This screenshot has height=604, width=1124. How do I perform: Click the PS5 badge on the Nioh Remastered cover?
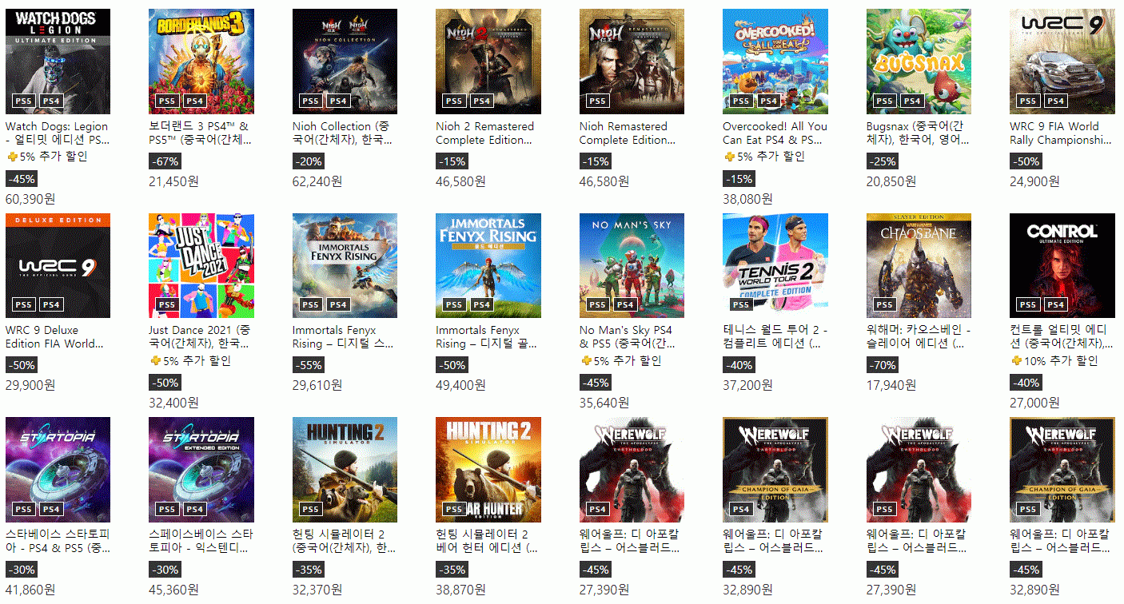597,101
